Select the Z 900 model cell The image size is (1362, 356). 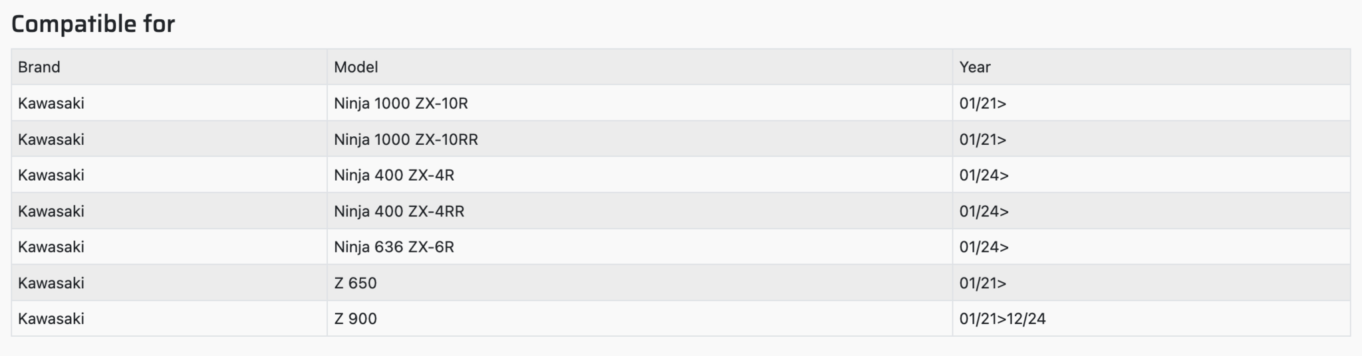[x=355, y=319]
